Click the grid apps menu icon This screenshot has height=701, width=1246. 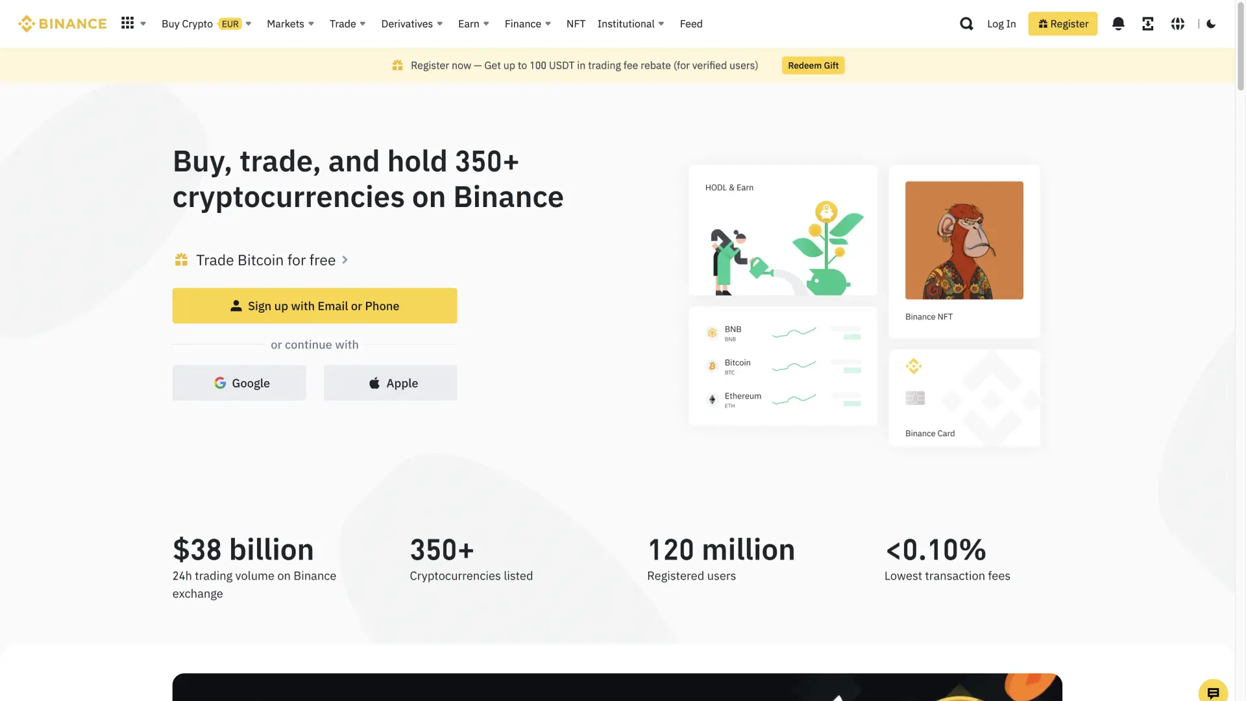pyautogui.click(x=127, y=22)
